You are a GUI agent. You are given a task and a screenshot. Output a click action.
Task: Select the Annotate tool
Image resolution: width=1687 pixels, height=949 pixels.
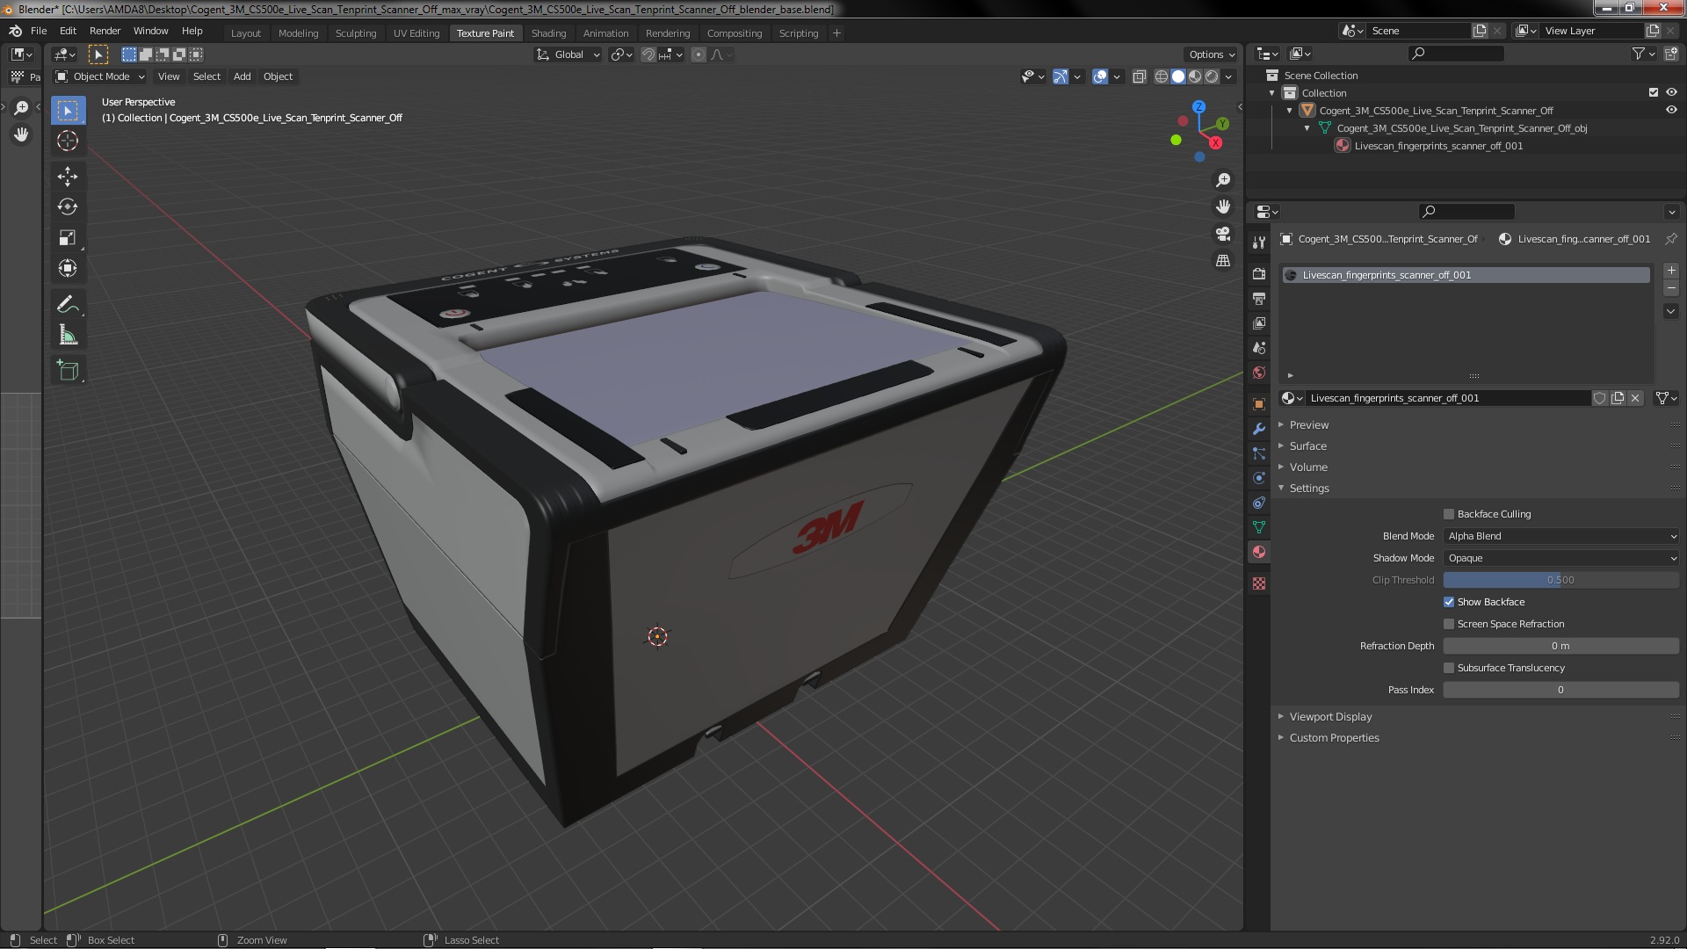[68, 304]
